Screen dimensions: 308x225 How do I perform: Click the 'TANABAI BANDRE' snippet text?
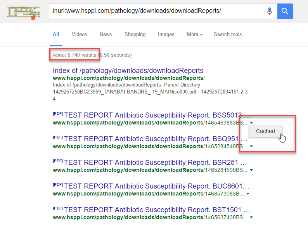click(x=137, y=92)
